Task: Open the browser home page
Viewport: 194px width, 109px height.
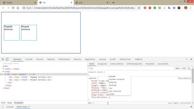Action: click(18, 8)
